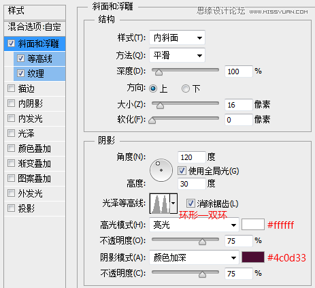This screenshot has width=315, height=288.
Task: Select the 纹理 sub-entry
Action: click(x=39, y=74)
